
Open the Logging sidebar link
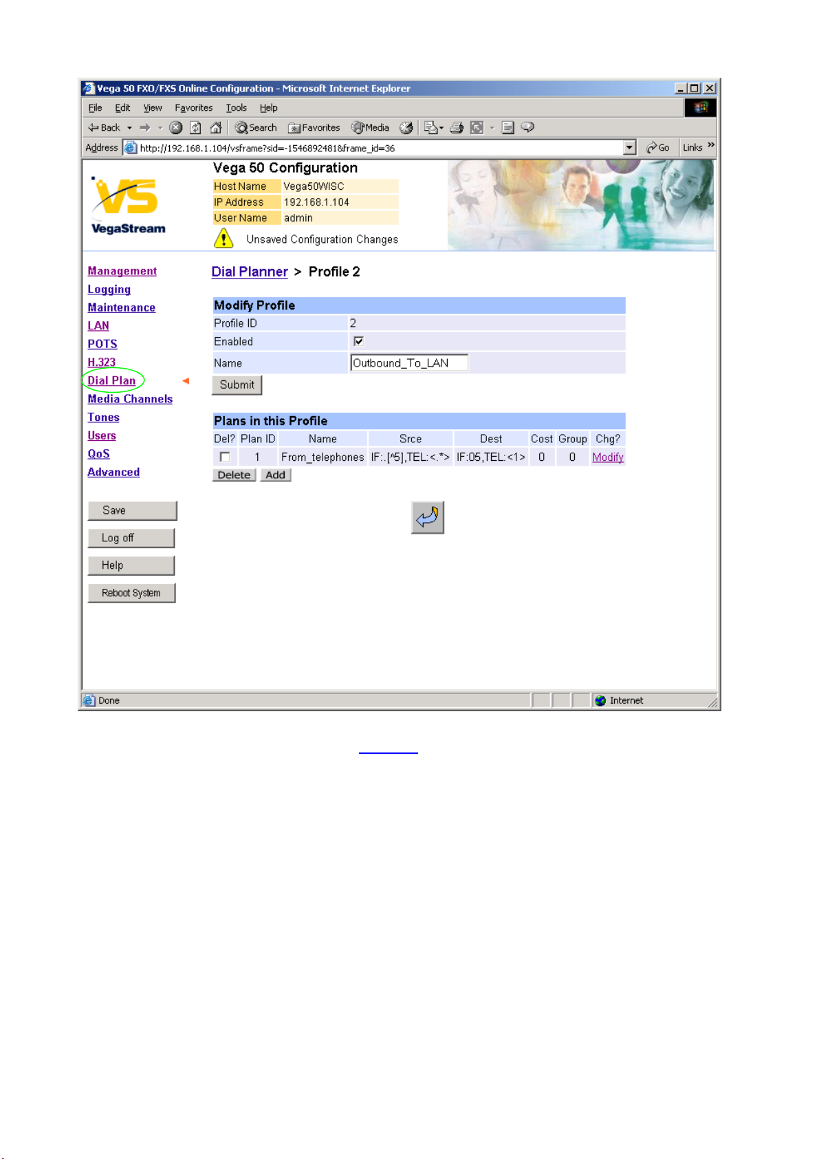109,290
